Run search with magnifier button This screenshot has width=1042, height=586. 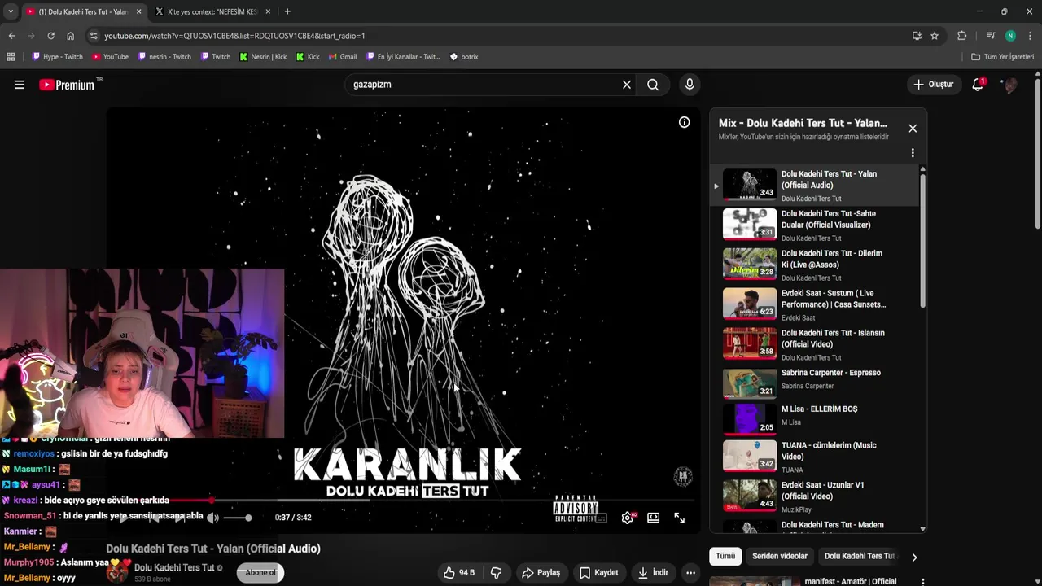tap(653, 85)
